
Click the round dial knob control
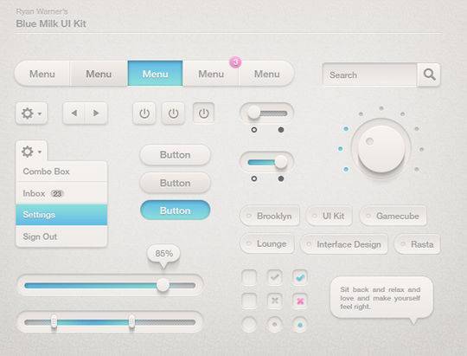[x=381, y=149]
